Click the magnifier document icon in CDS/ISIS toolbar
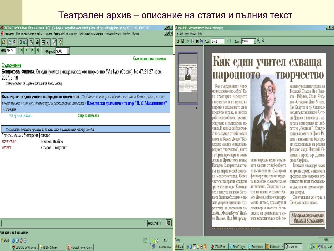 (32, 42)
